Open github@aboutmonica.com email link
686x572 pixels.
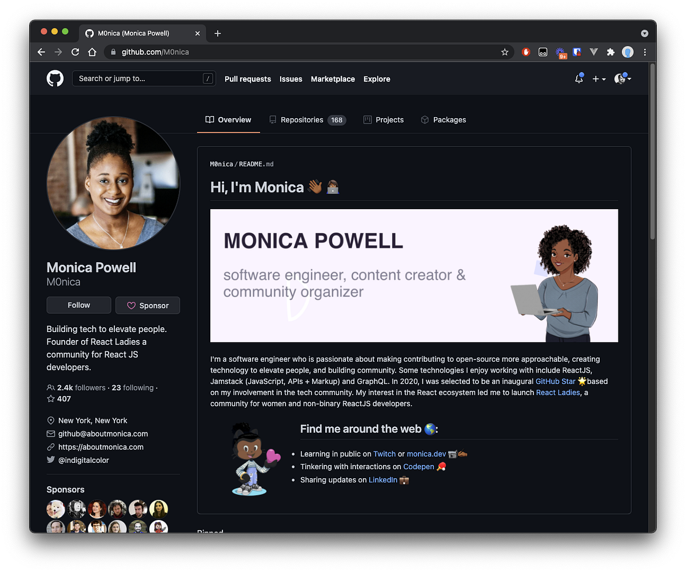(103, 434)
